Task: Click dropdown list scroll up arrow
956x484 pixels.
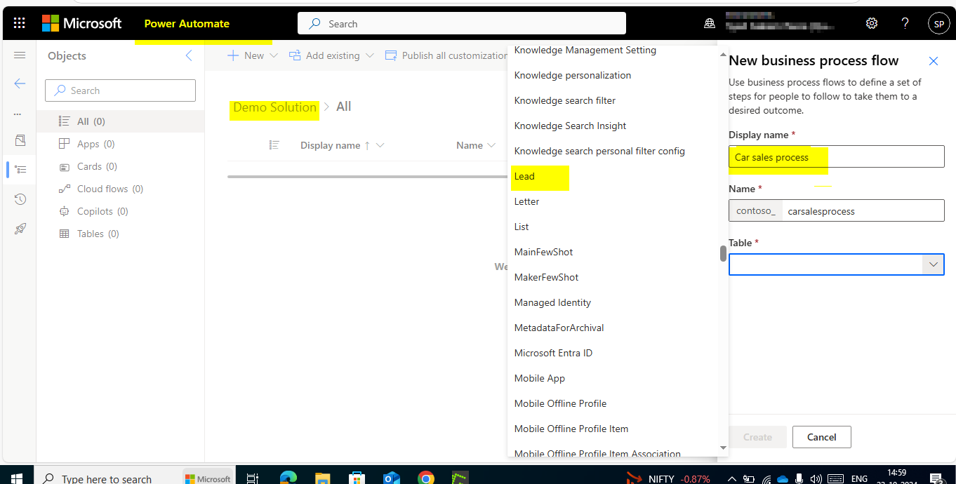Action: coord(723,55)
